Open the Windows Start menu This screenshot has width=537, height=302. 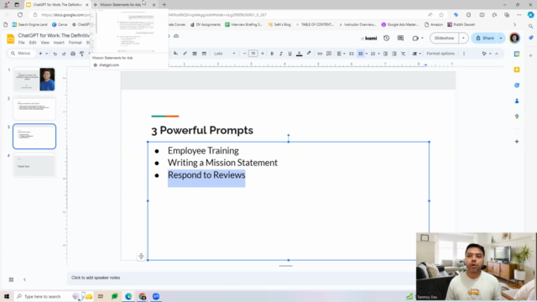[x=7, y=296]
